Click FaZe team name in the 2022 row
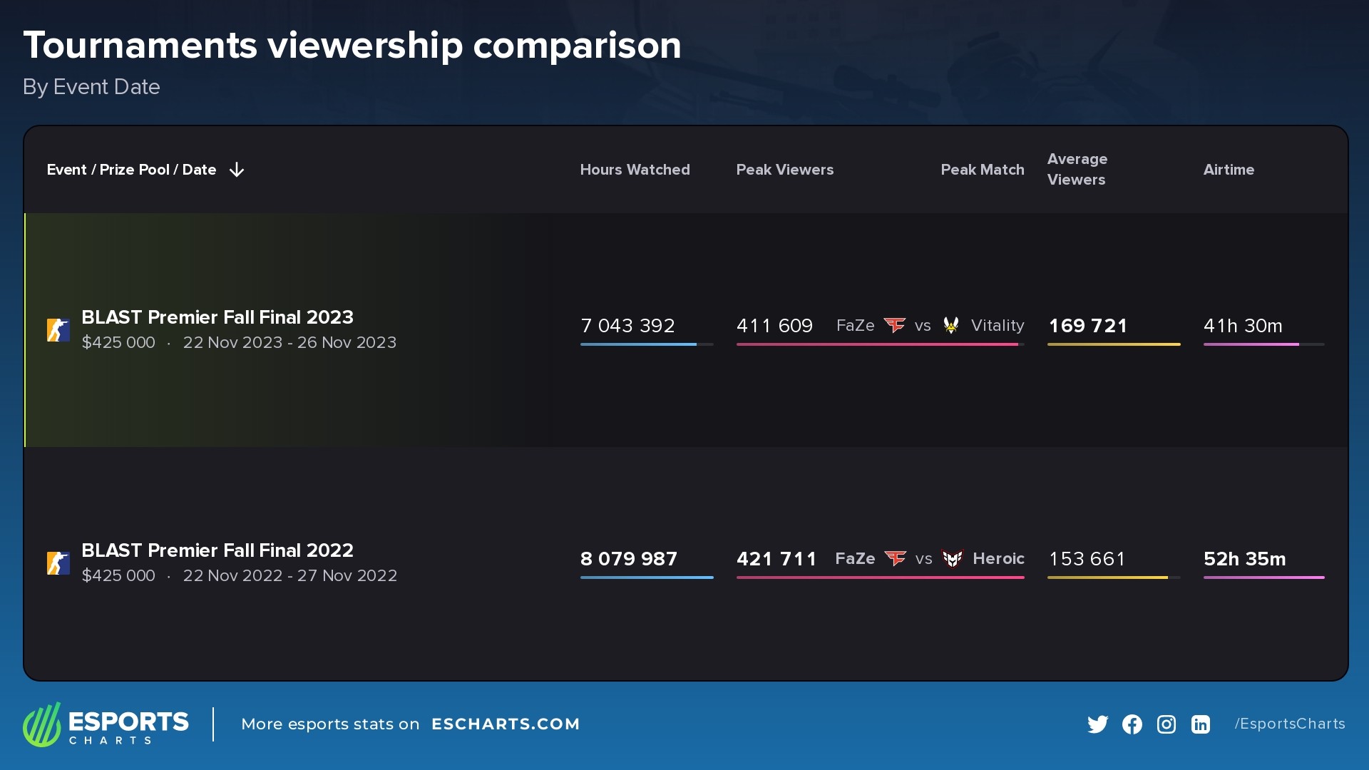This screenshot has width=1369, height=770. click(x=855, y=559)
